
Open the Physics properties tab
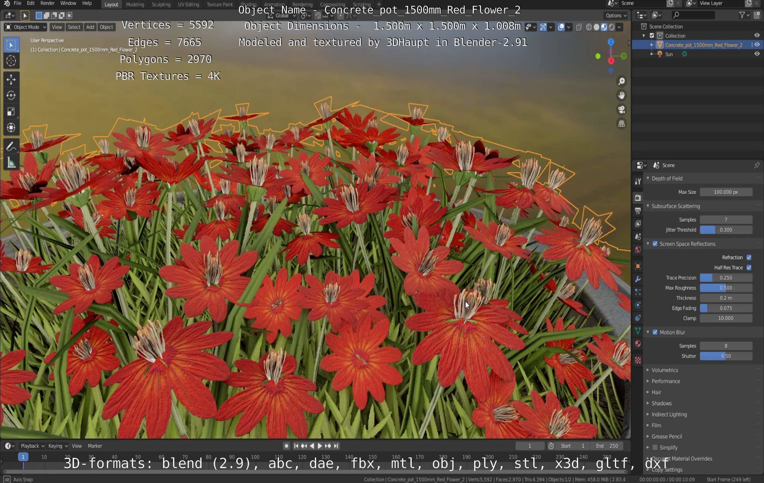point(638,305)
